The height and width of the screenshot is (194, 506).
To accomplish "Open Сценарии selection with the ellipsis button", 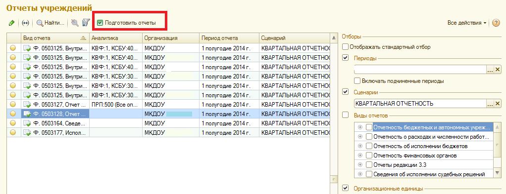I will 490,103.
